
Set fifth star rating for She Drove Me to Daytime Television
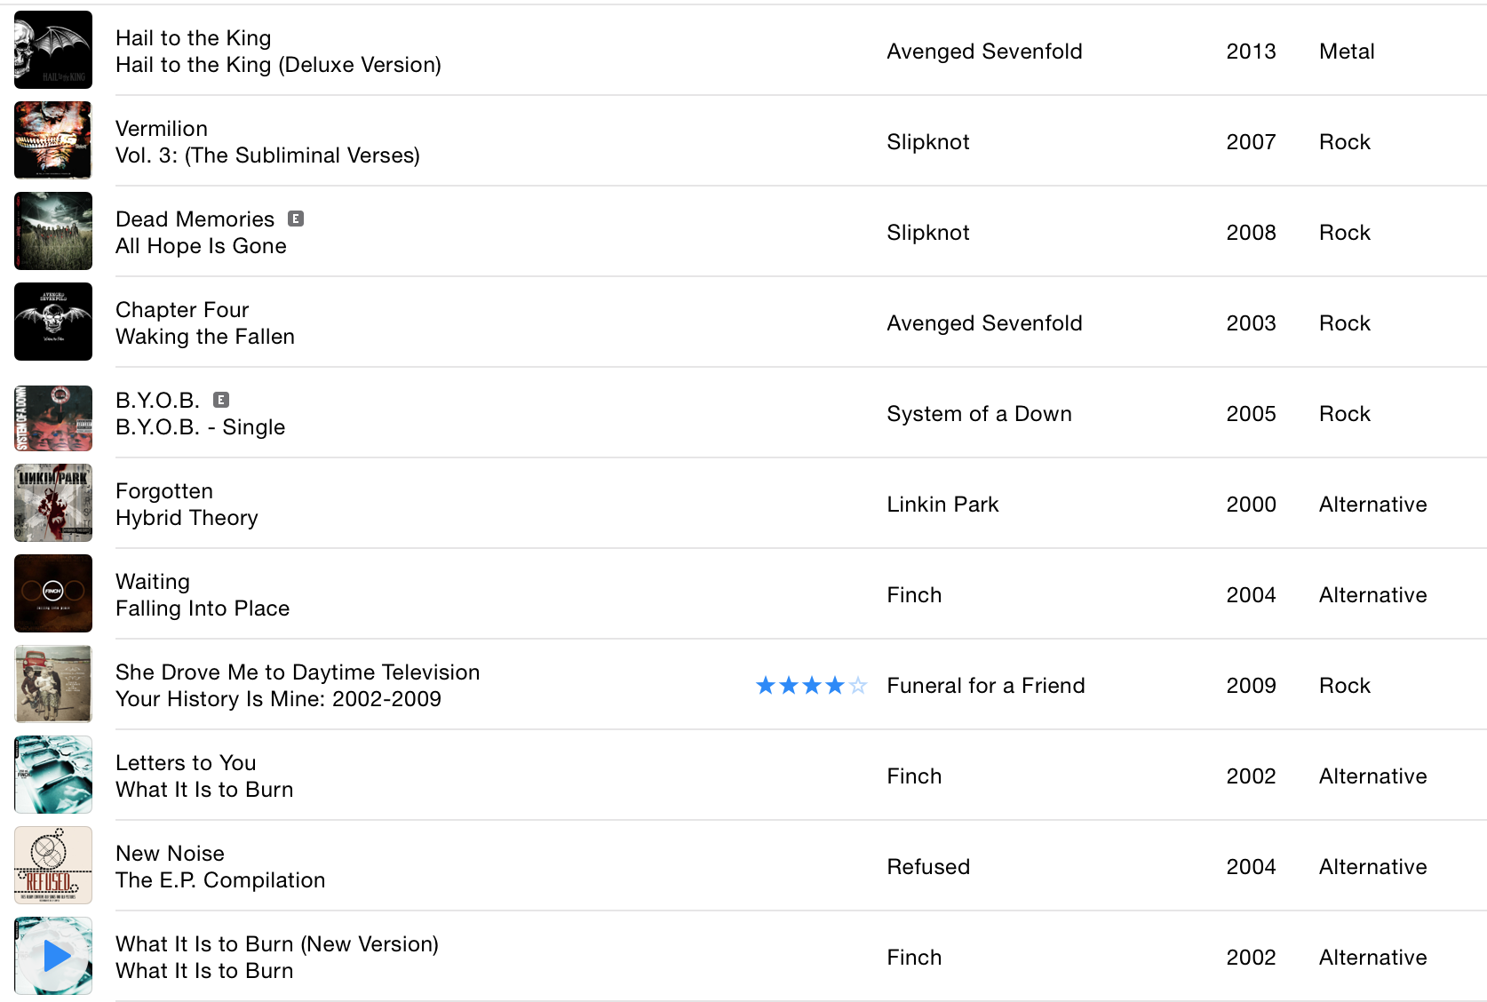[857, 685]
